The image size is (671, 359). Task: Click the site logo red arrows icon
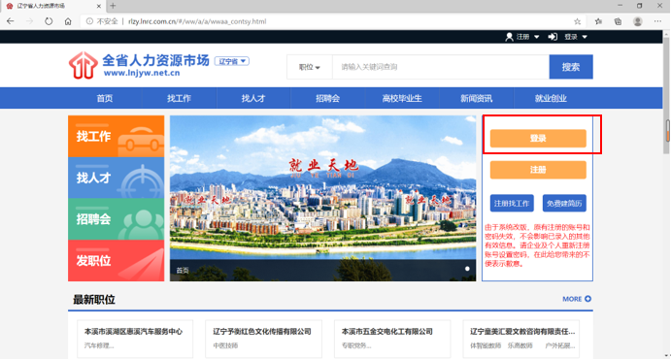tap(83, 65)
